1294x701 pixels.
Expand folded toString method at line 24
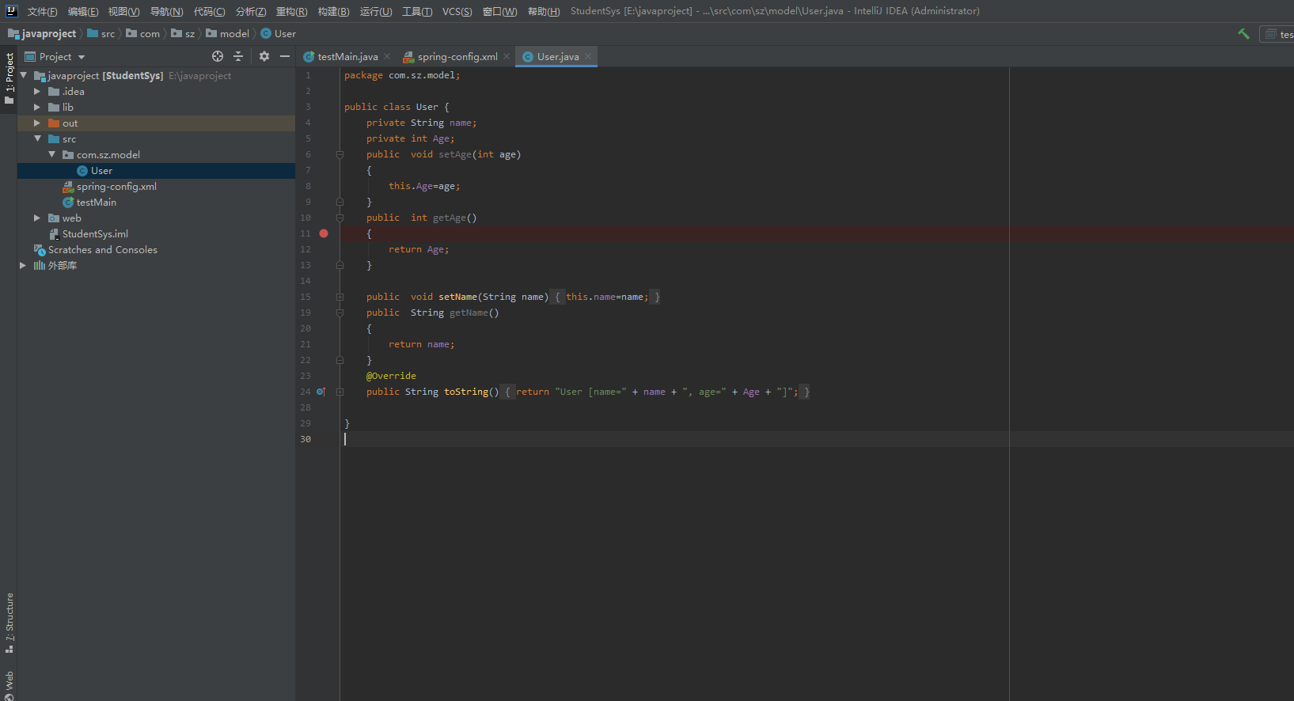pyautogui.click(x=340, y=392)
